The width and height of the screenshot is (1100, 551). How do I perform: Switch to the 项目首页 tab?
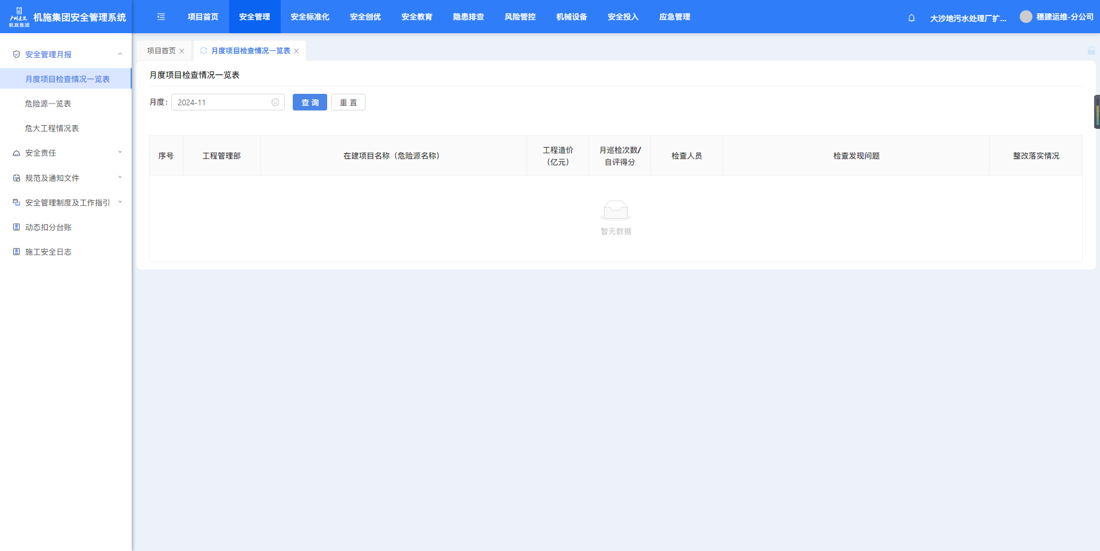[161, 51]
